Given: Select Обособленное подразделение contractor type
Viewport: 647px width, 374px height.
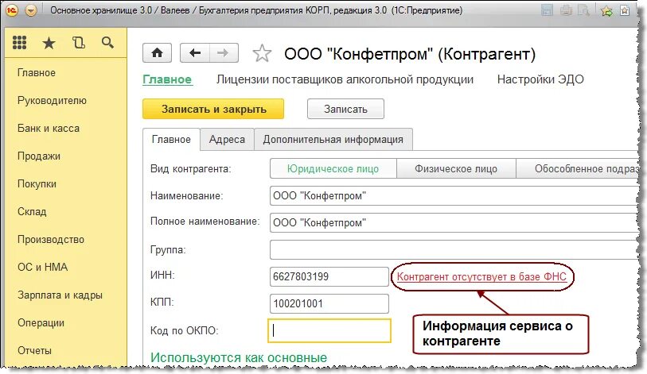Looking at the screenshot, I should pyautogui.click(x=578, y=169).
